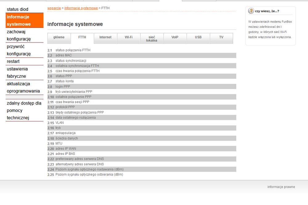Switch to the Internet tab
Screen dimensions: 308x205
[x=105, y=37]
